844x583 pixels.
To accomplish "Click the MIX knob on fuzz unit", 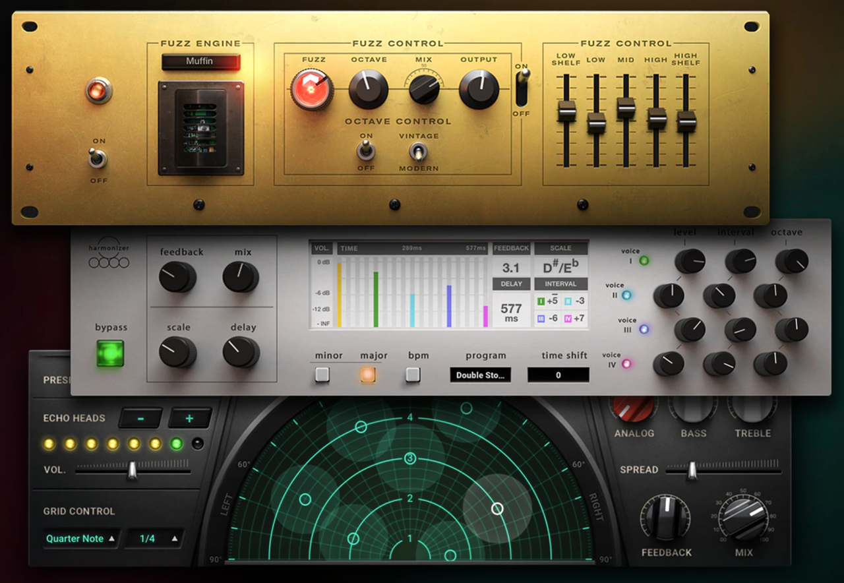I will pos(424,90).
